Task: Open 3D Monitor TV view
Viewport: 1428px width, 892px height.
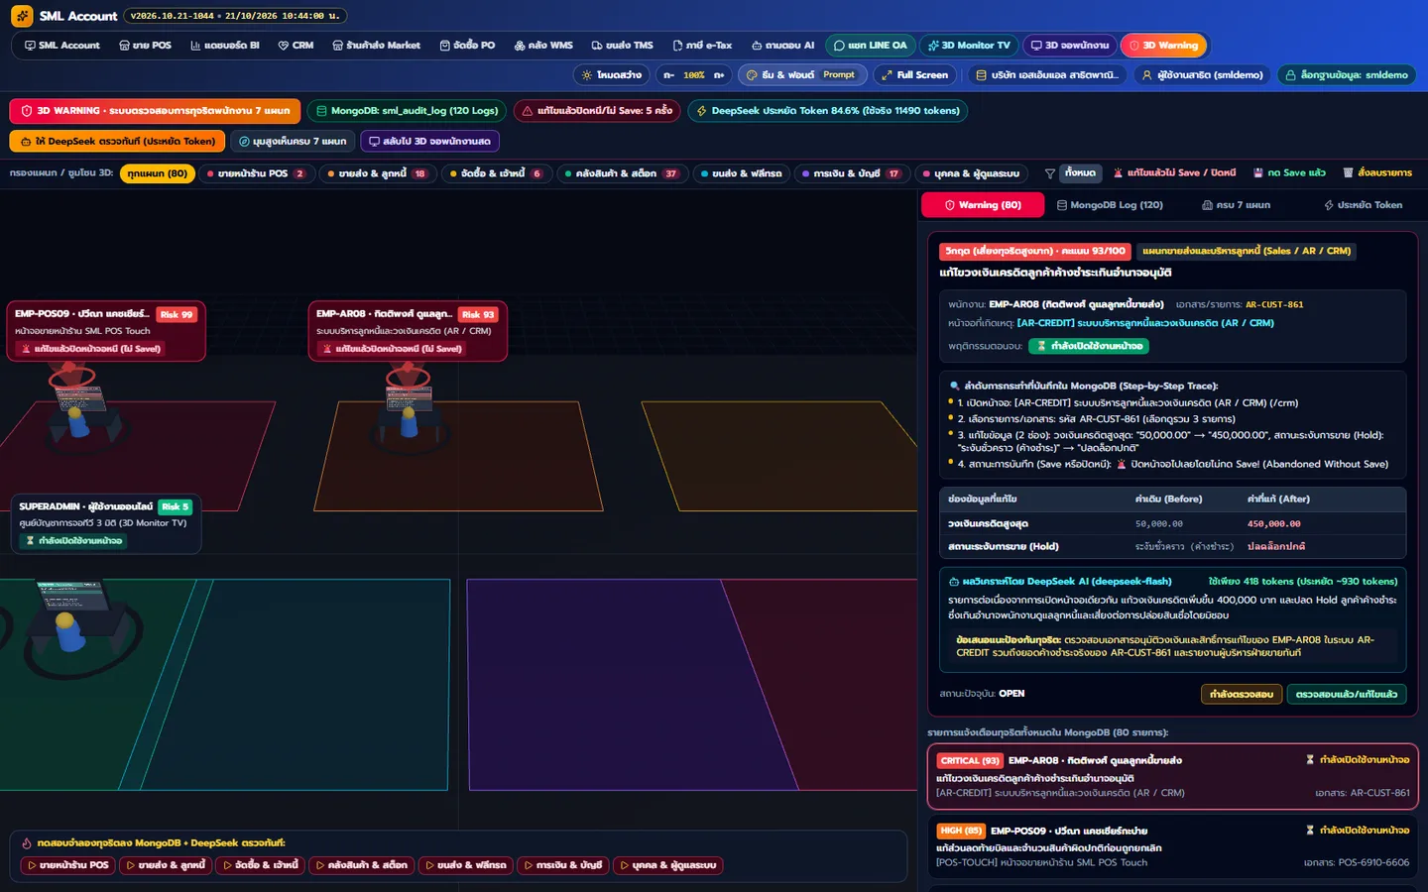Action: pyautogui.click(x=969, y=46)
